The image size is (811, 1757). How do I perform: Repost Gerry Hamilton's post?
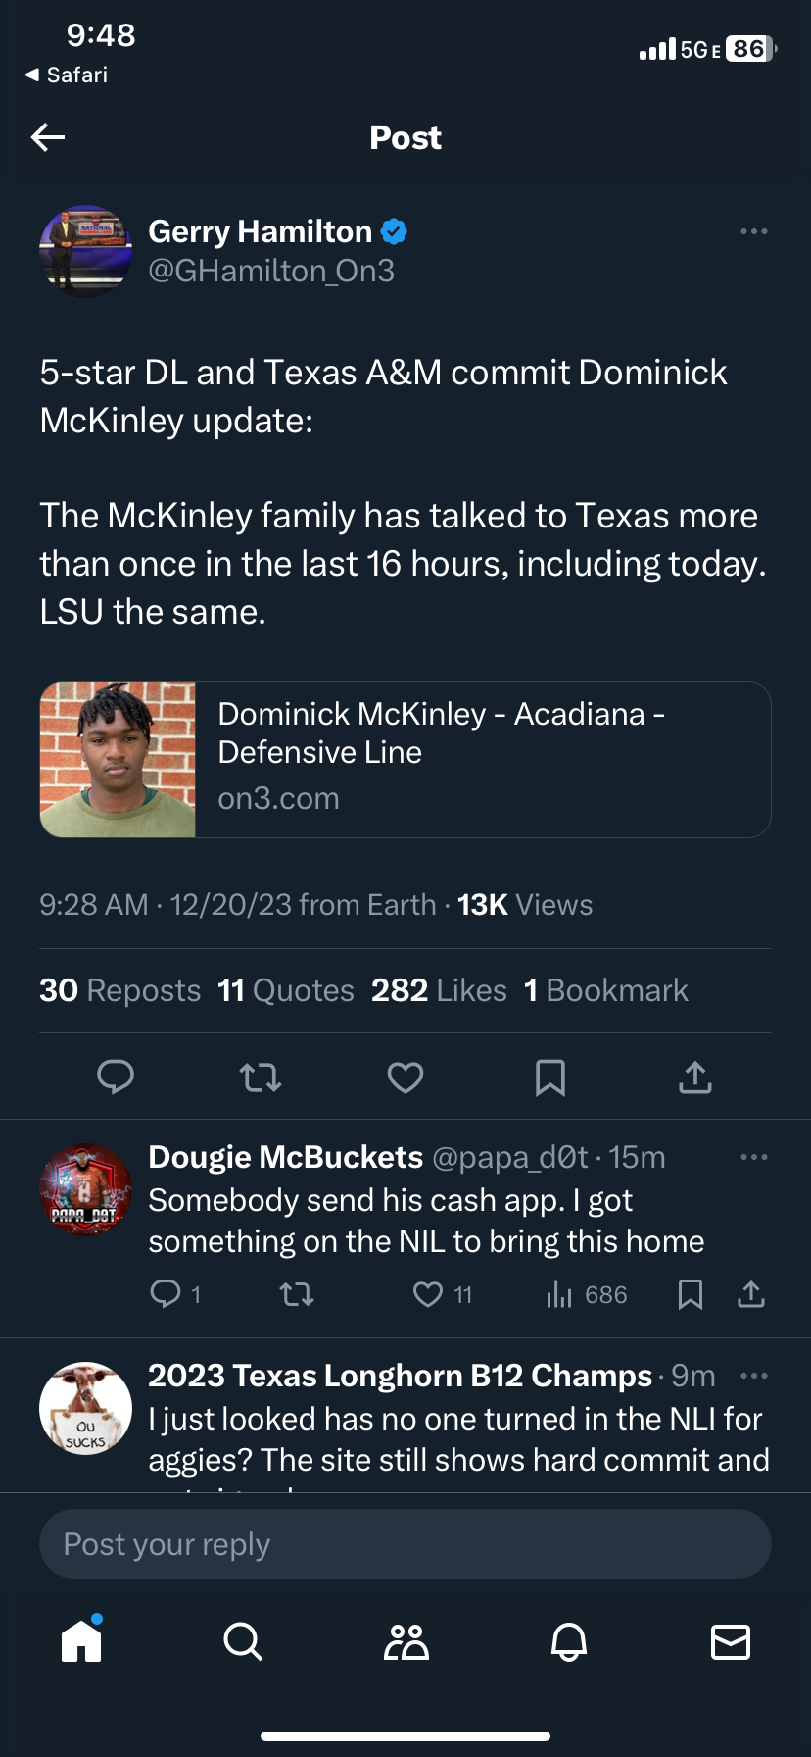pos(261,1078)
